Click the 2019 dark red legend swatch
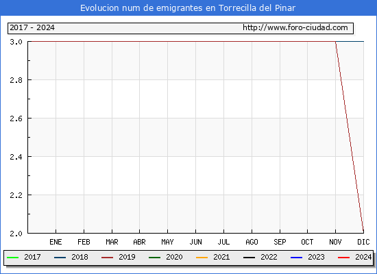The width and height of the screenshot is (377, 274). tap(107, 258)
